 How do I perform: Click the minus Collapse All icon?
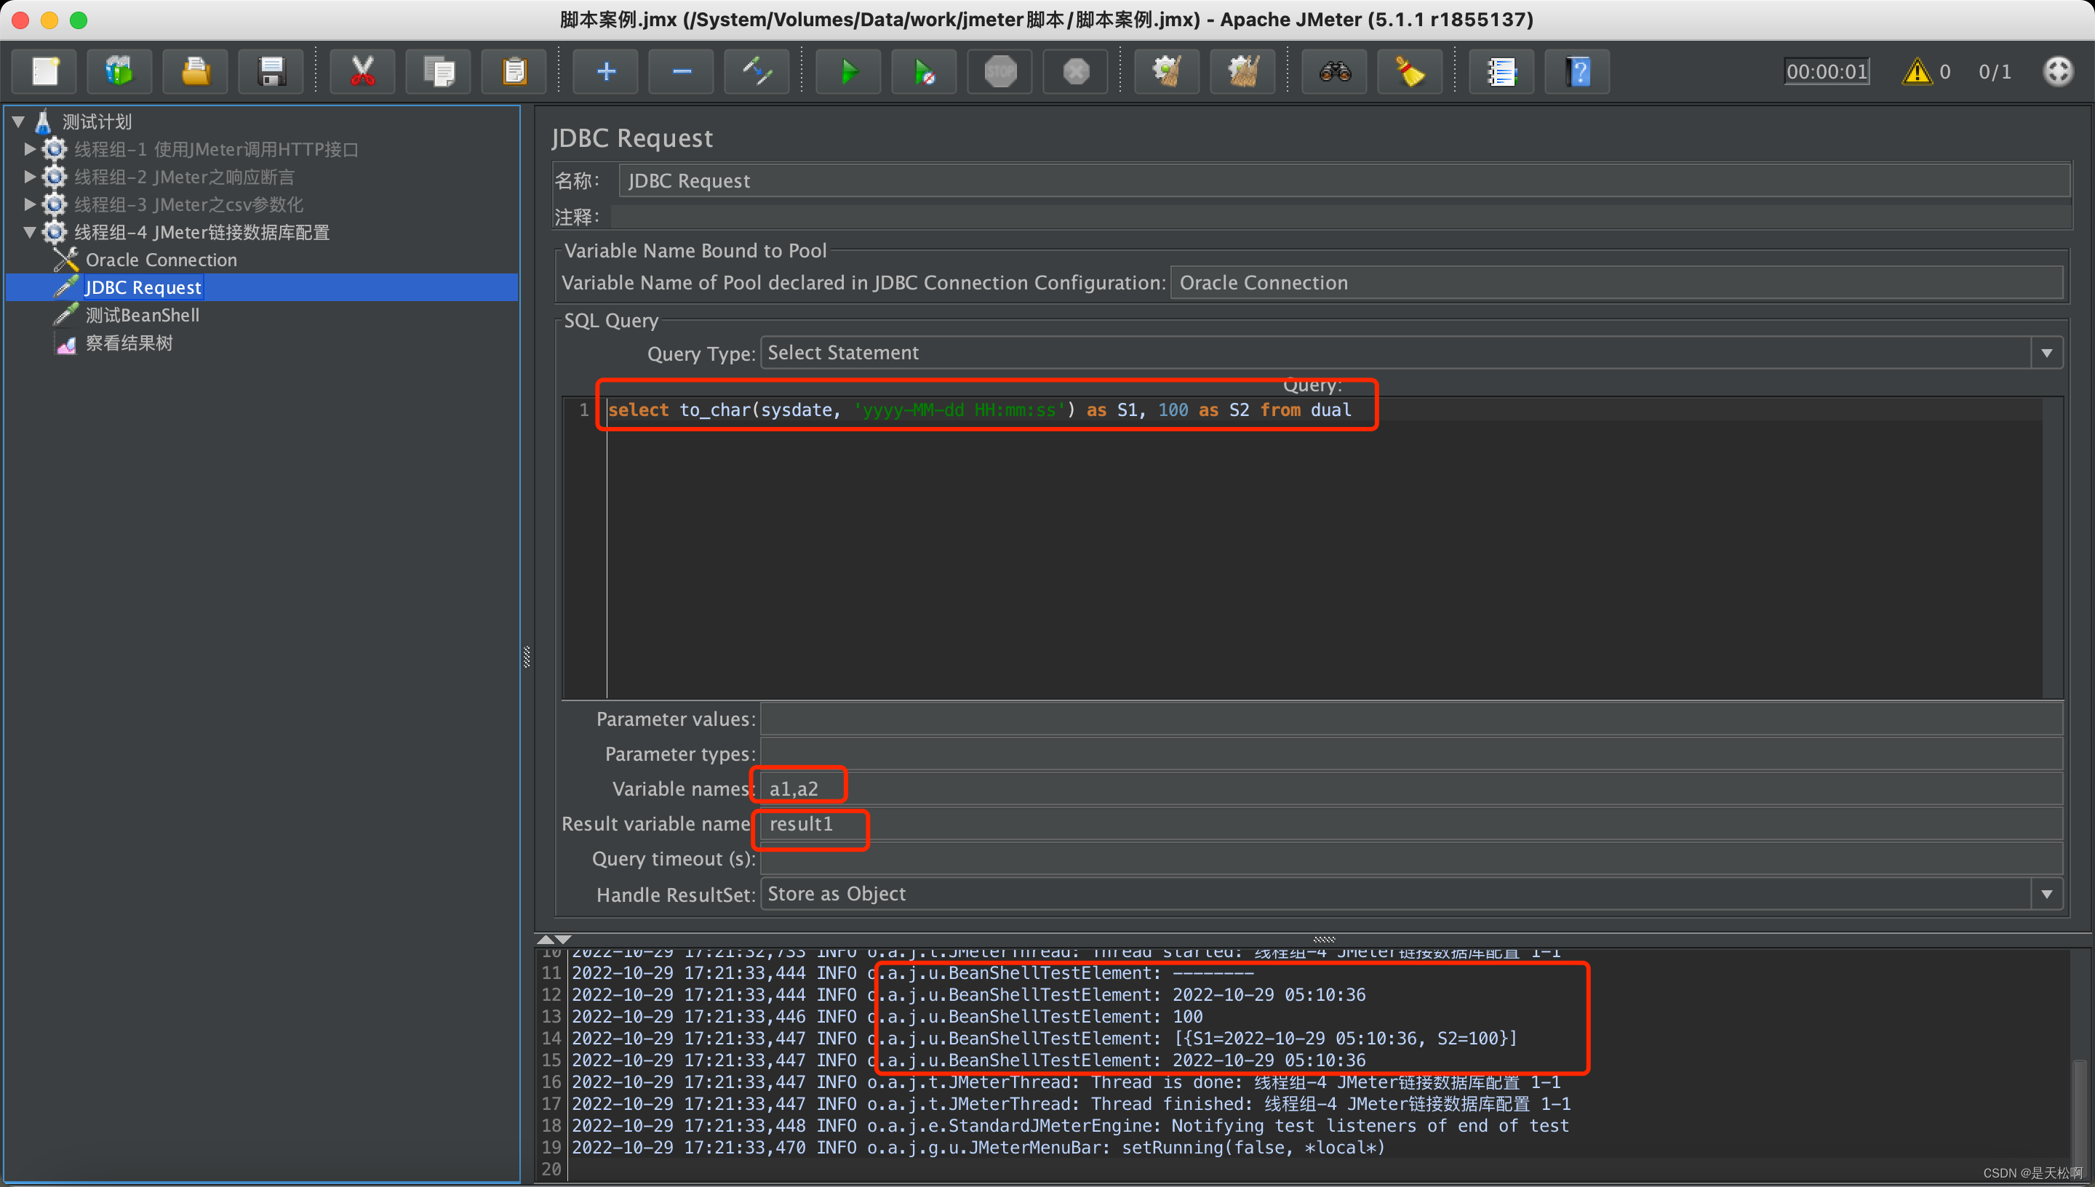pos(682,72)
